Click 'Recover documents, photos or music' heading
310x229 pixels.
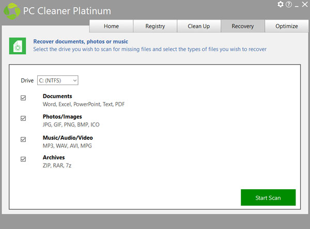(81, 41)
